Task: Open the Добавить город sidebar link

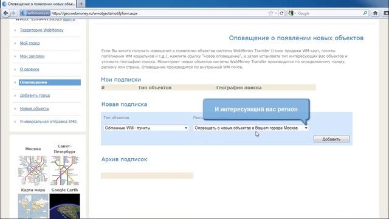Action: [x=35, y=96]
